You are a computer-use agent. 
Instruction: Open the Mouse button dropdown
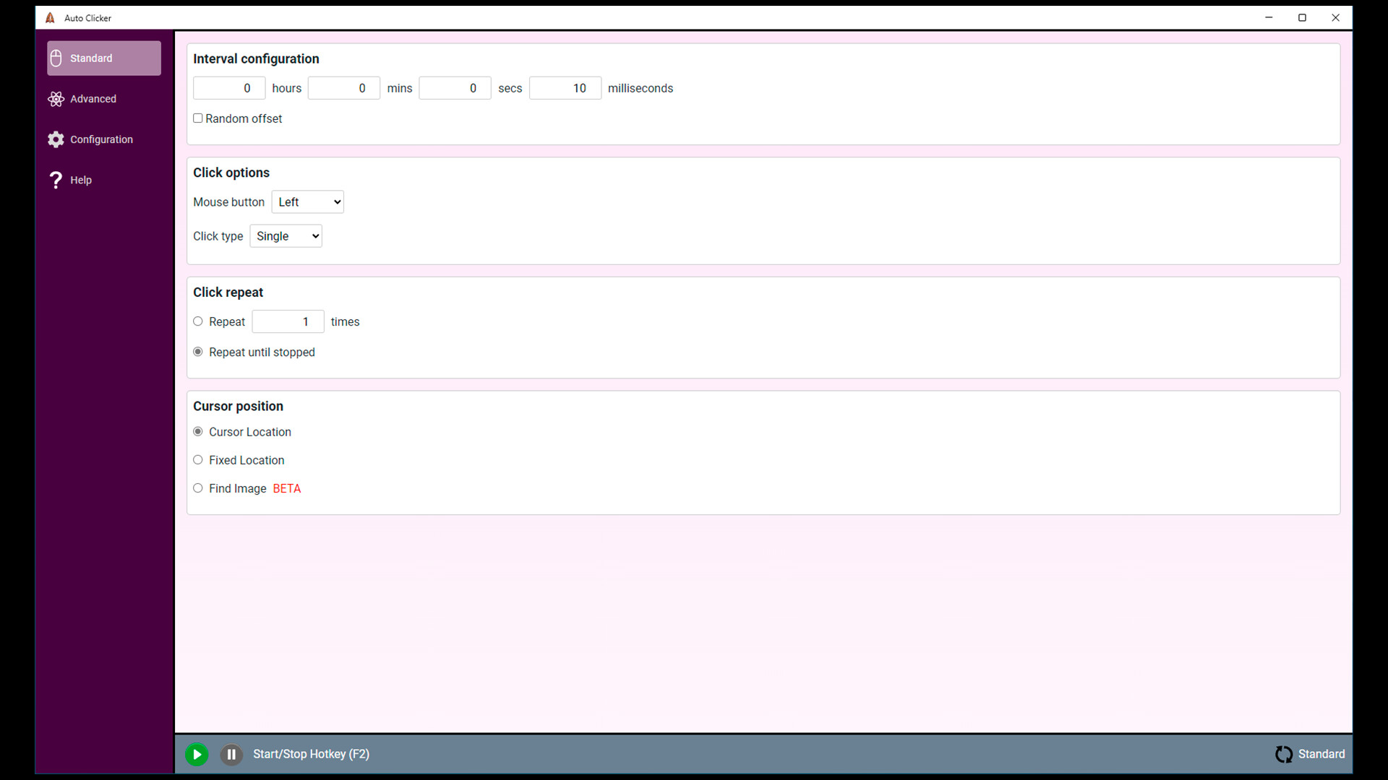307,202
